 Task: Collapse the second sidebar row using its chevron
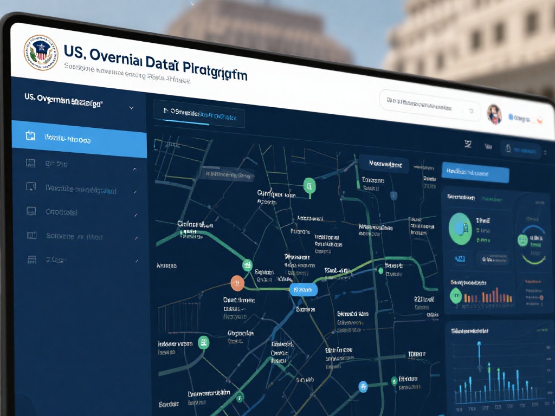134,170
